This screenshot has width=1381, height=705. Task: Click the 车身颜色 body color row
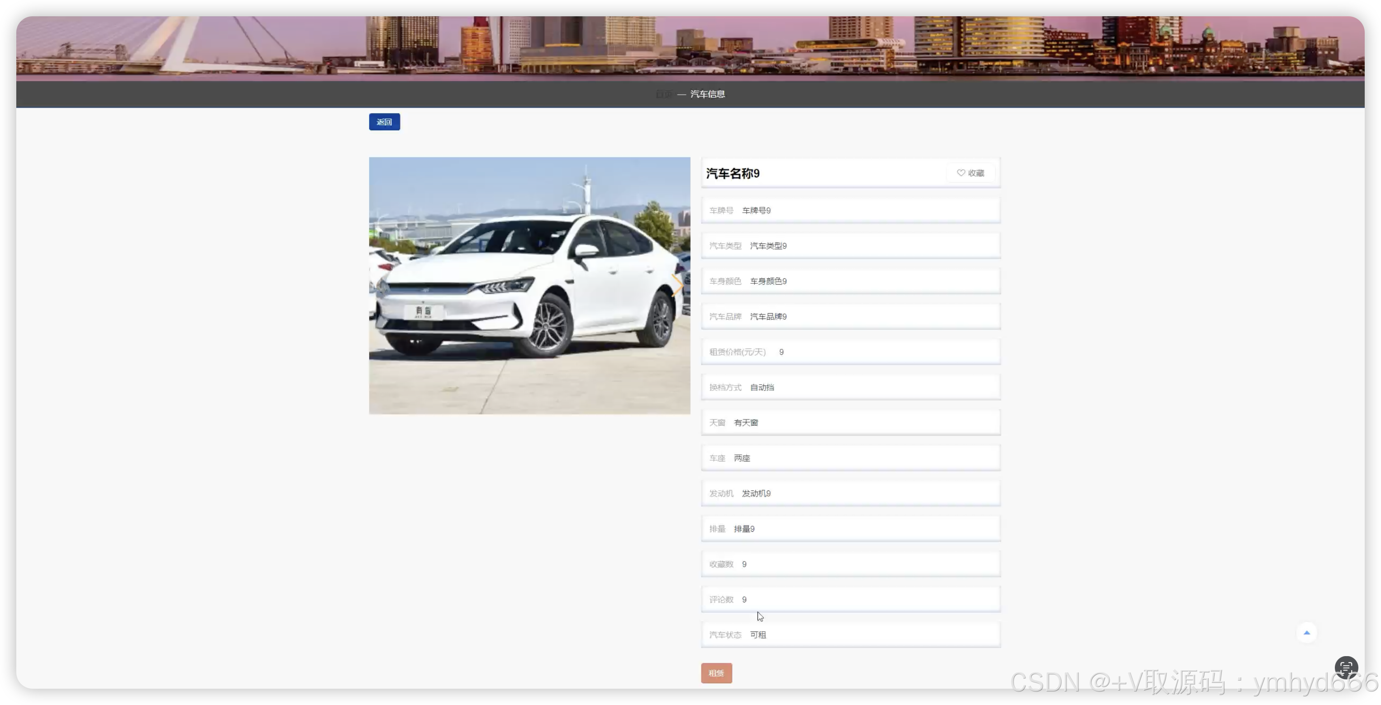[850, 281]
